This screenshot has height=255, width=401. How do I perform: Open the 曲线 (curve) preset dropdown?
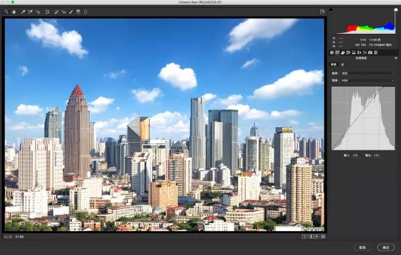(x=367, y=73)
